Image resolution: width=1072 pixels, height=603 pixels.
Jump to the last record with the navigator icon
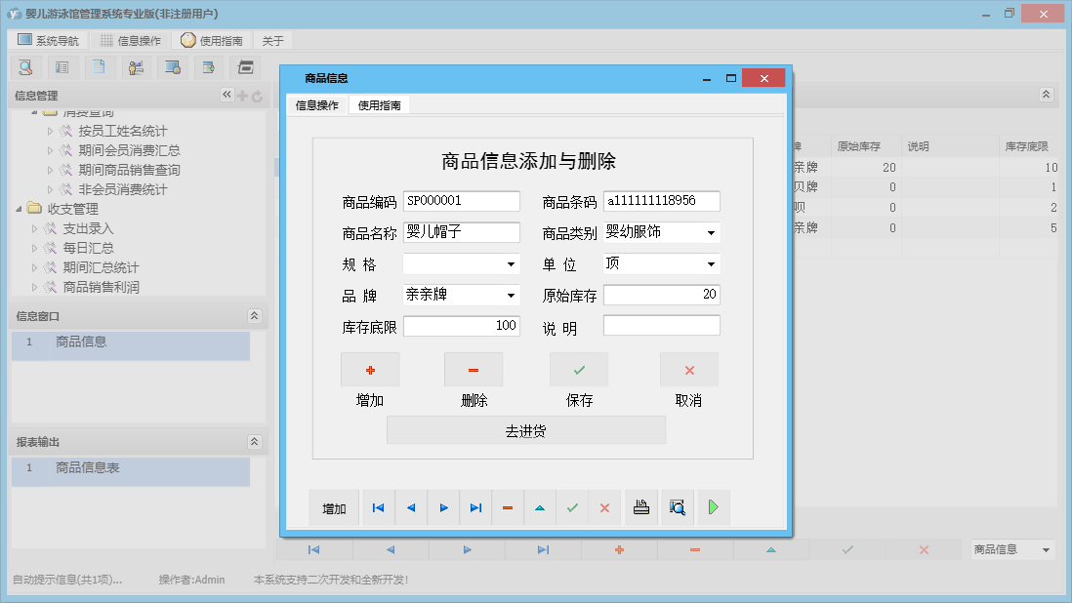pyautogui.click(x=475, y=507)
